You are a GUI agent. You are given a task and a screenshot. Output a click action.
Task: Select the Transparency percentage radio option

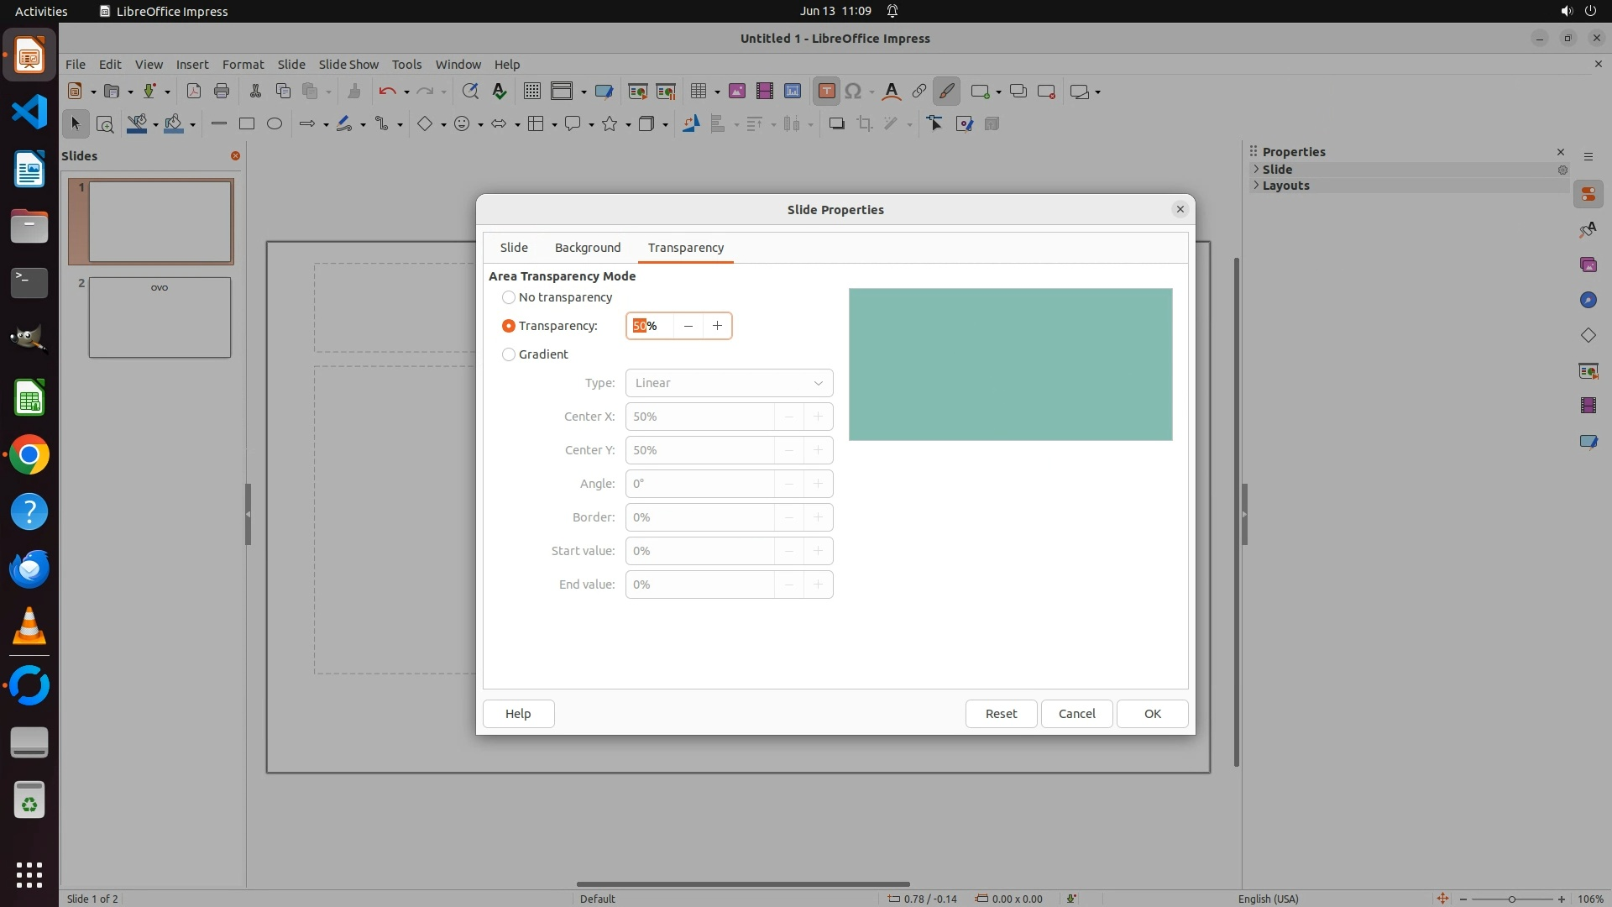point(509,326)
